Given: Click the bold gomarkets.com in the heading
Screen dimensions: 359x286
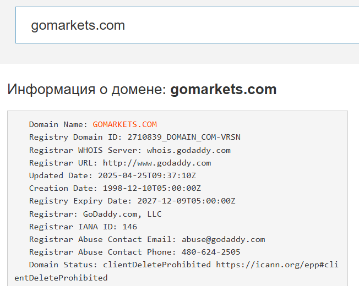Looking at the screenshot, I should click(x=224, y=90).
